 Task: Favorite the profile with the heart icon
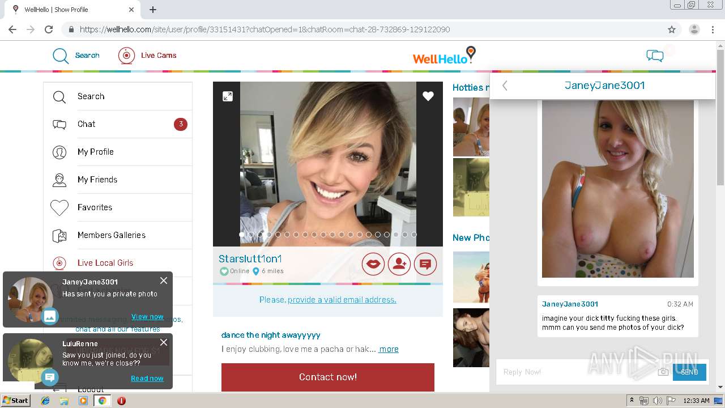tap(428, 96)
